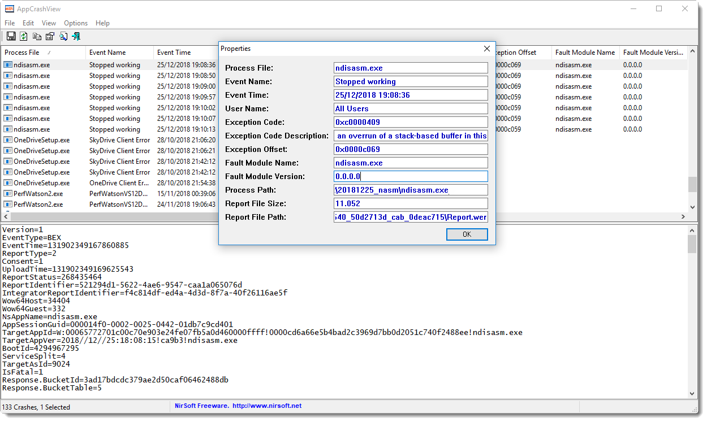707x422 pixels.
Task: Click the IsFatal=1 report line
Action: coord(23,372)
